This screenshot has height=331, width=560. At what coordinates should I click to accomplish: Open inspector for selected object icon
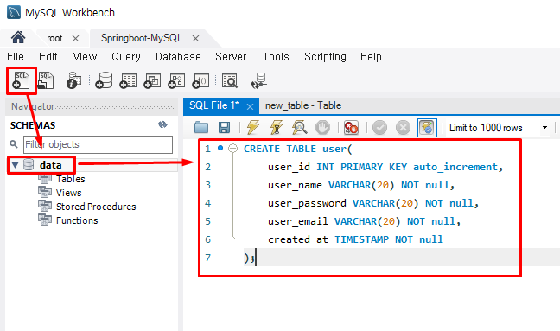(74, 80)
